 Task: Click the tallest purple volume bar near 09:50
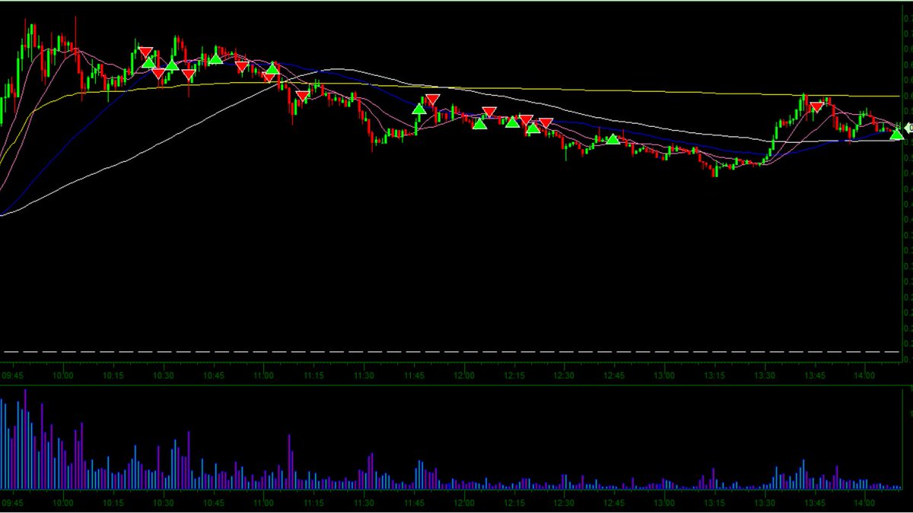[x=26, y=439]
